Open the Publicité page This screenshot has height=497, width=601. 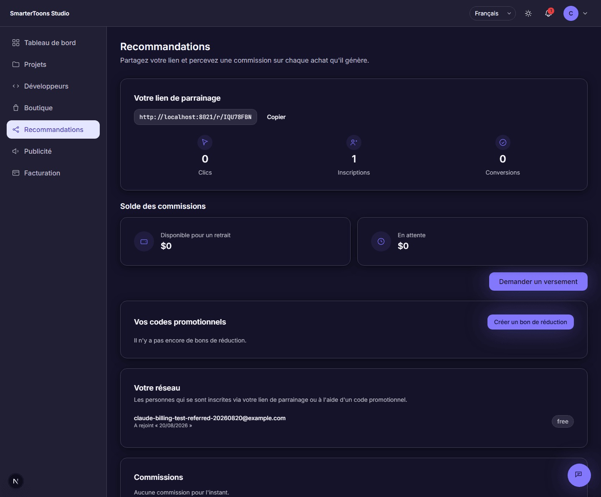[53, 151]
